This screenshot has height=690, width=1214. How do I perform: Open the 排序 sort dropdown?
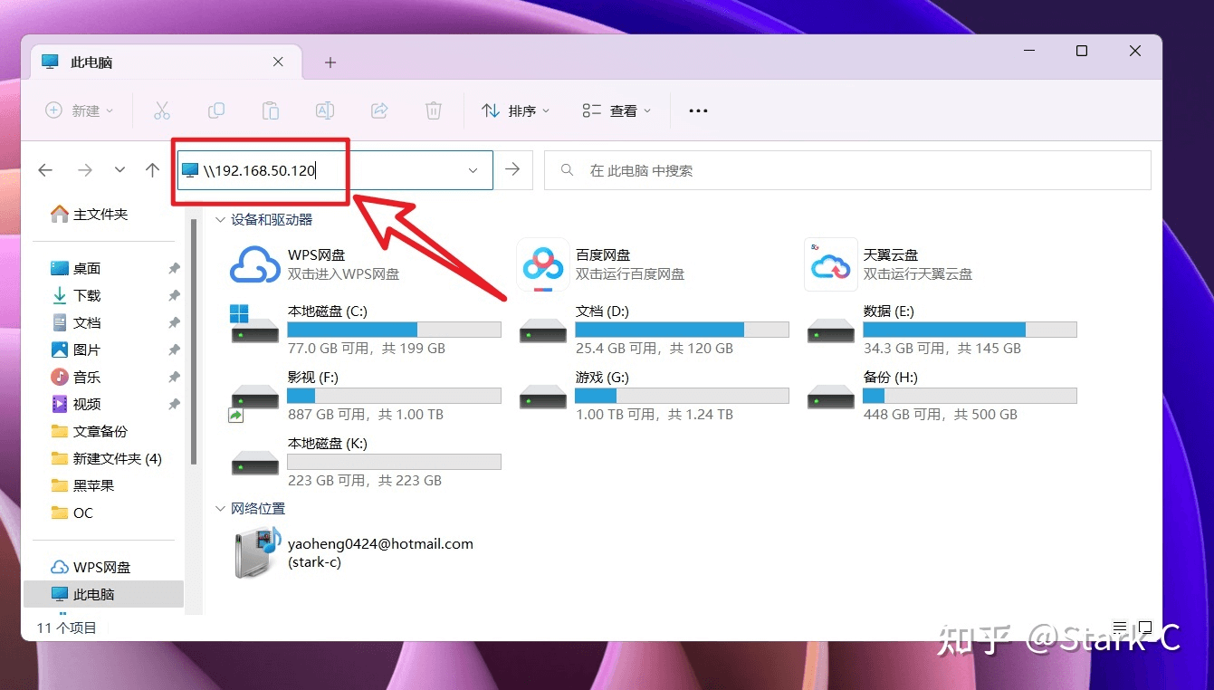pos(515,110)
